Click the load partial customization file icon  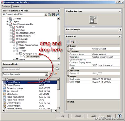50,14
